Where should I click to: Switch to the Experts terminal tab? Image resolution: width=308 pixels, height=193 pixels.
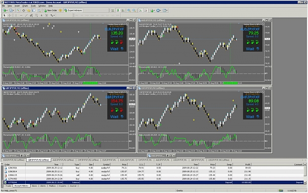(63, 186)
